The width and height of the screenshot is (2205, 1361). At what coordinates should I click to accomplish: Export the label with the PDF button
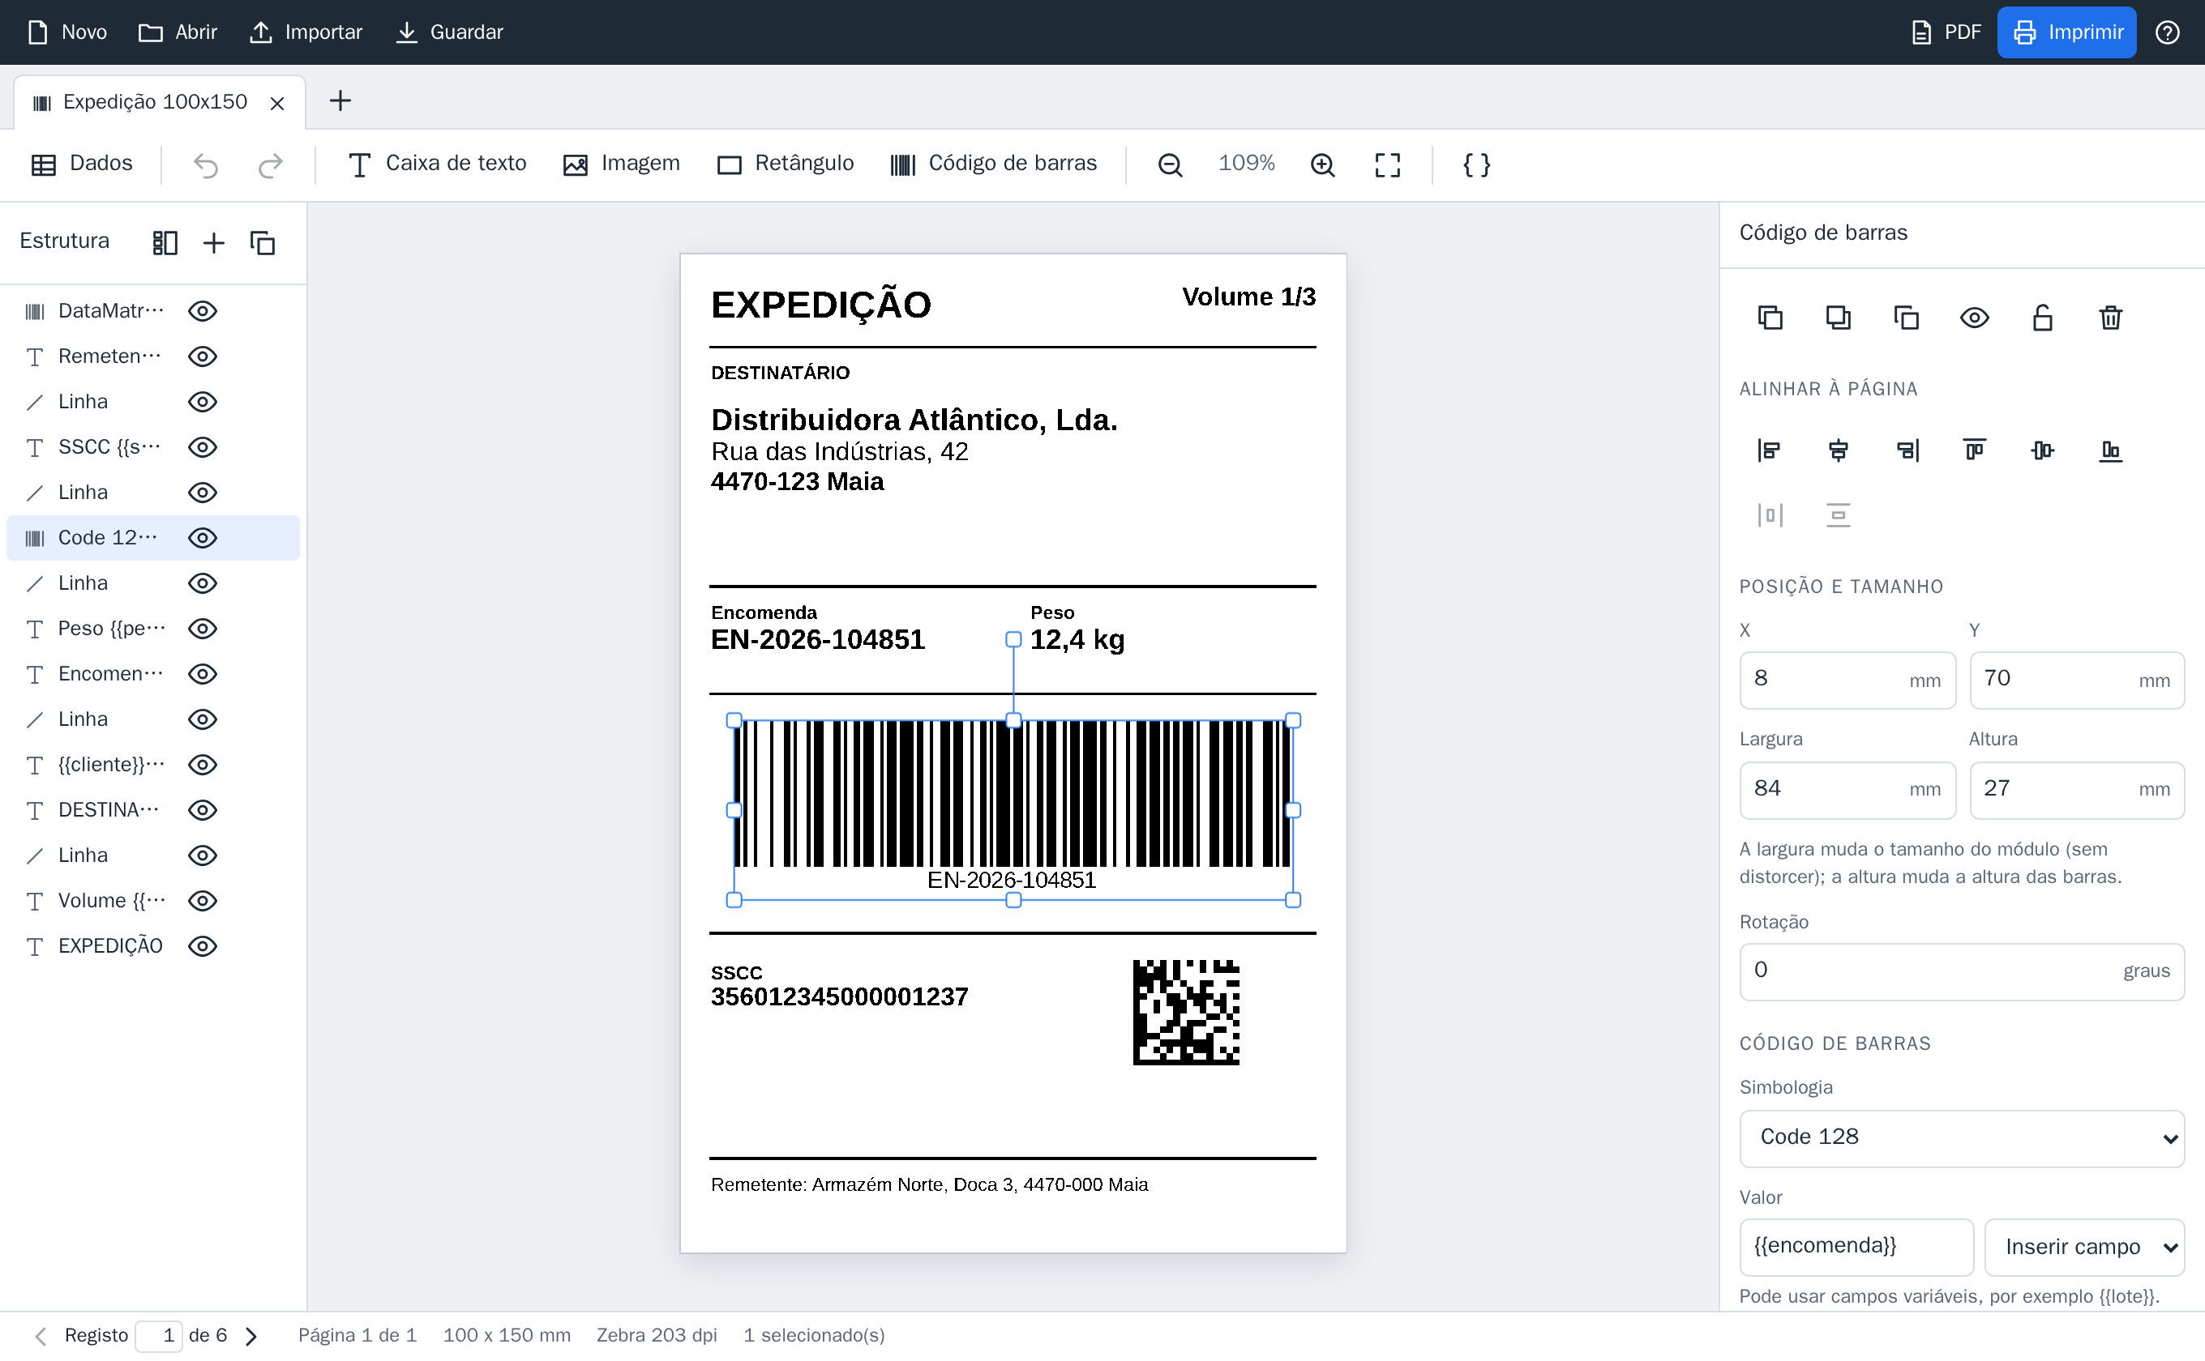tap(1946, 32)
